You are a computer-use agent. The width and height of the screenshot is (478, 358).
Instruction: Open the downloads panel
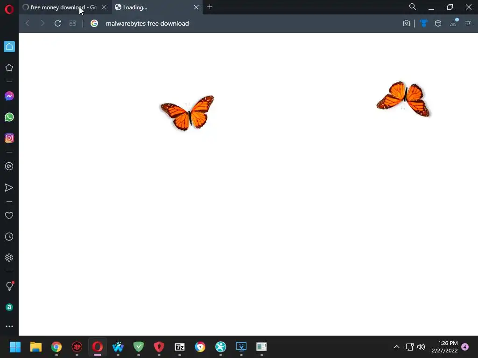click(453, 23)
